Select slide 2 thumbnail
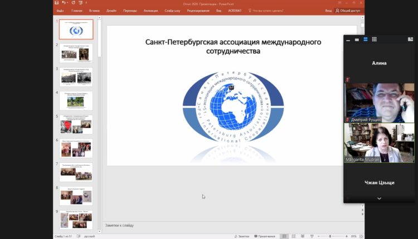Screen dimensions: 418x239 (76, 53)
